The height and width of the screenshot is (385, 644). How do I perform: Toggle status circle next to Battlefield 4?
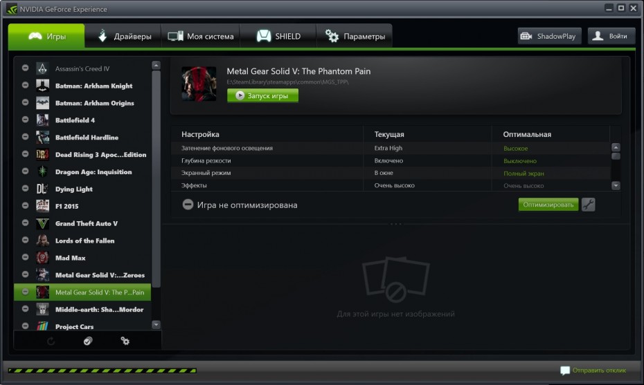pyautogui.click(x=26, y=120)
